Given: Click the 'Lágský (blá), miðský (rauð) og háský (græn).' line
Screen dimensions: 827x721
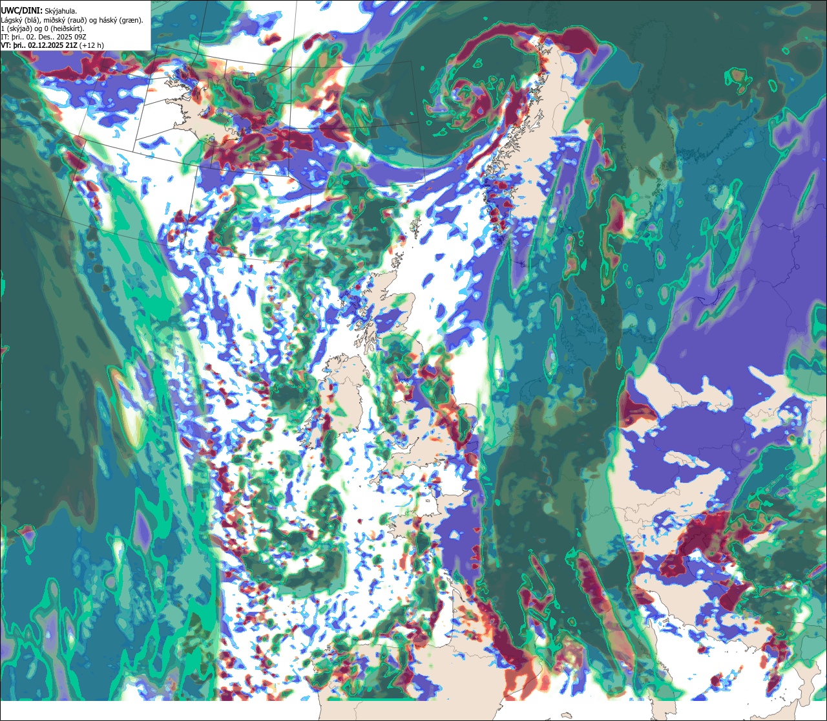Looking at the screenshot, I should tap(72, 20).
